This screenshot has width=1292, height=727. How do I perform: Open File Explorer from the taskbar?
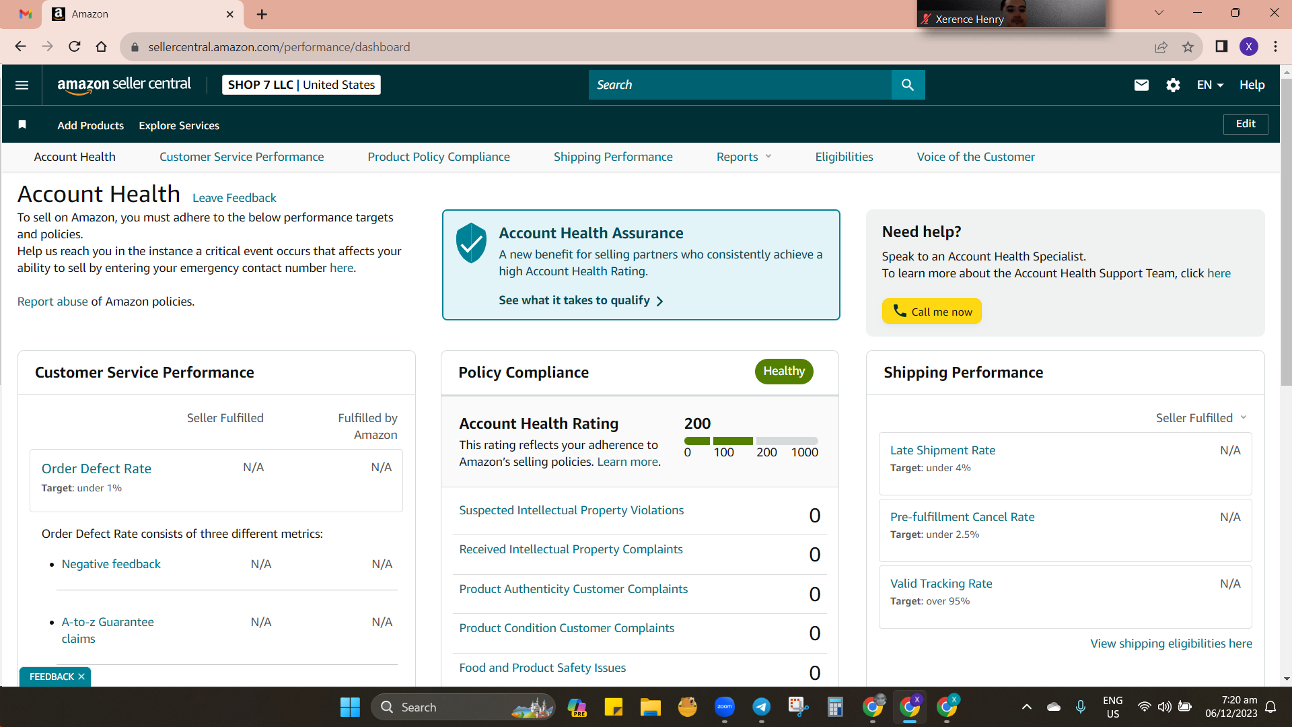(650, 707)
